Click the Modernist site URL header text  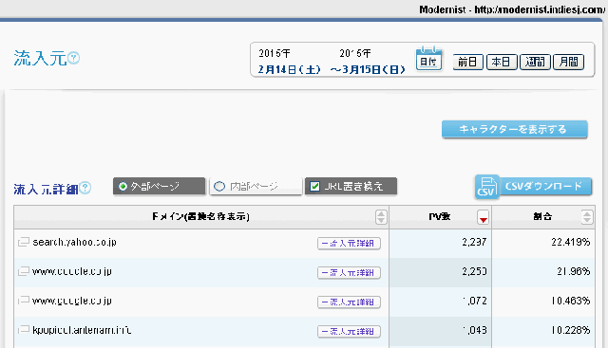pos(512,9)
